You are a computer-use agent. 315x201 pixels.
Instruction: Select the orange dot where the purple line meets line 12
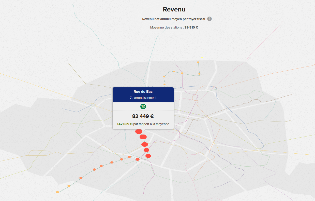pos(182,73)
